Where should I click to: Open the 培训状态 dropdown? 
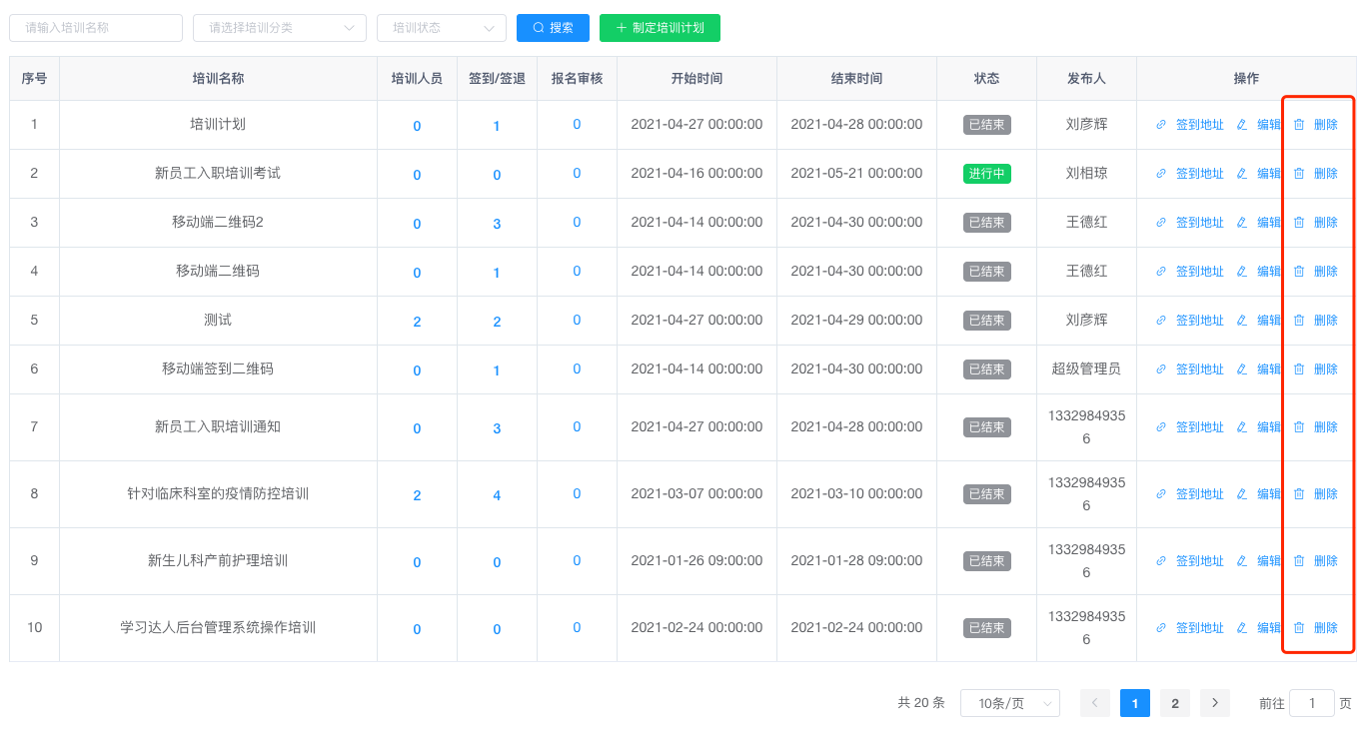tap(442, 28)
